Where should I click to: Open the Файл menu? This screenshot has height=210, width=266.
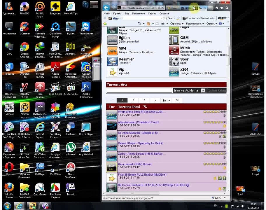tap(107, 13)
